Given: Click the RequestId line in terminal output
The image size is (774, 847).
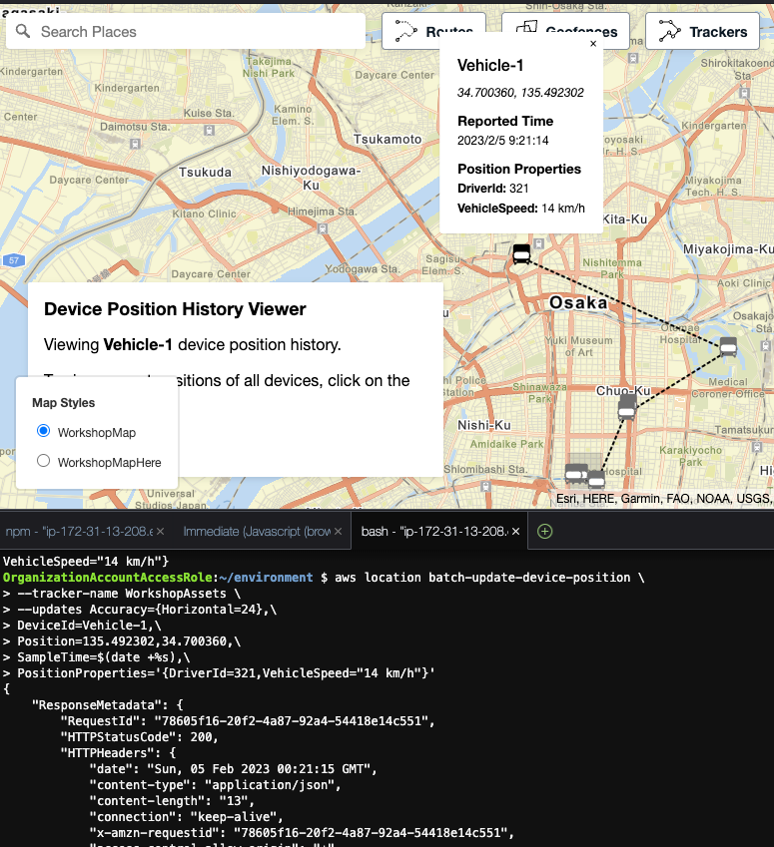Looking at the screenshot, I should coord(248,721).
